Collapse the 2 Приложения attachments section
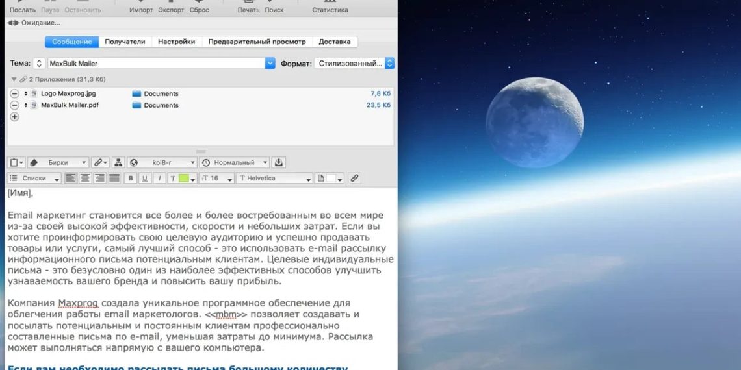This screenshot has width=741, height=370. 14,79
